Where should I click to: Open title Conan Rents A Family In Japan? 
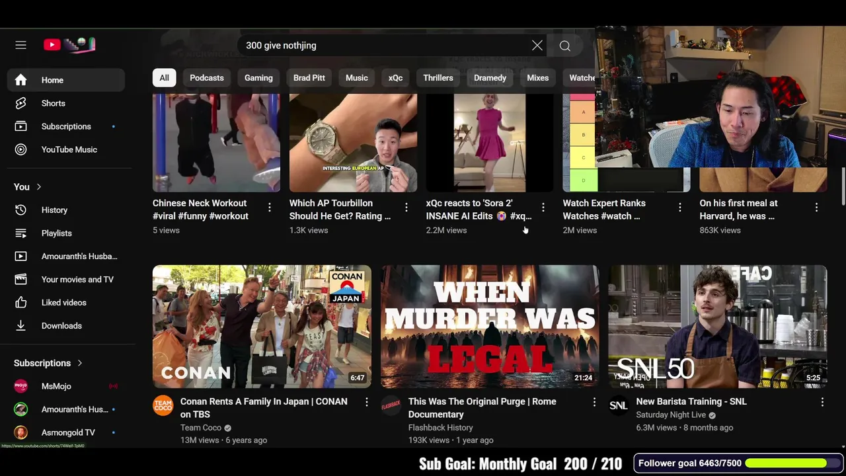264,408
